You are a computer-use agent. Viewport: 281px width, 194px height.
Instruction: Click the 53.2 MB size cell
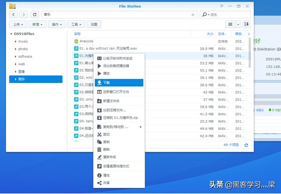coord(207,63)
